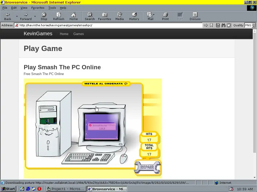This screenshot has width=257, height=192.
Task: Click the Opera icon in quick launch
Action: 39,189
